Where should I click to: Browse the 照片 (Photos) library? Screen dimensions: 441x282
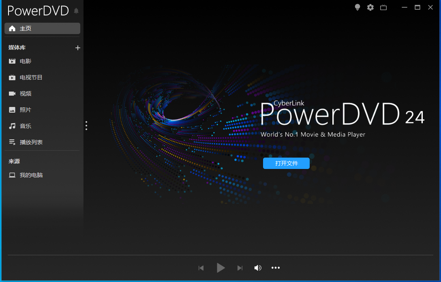(24, 110)
